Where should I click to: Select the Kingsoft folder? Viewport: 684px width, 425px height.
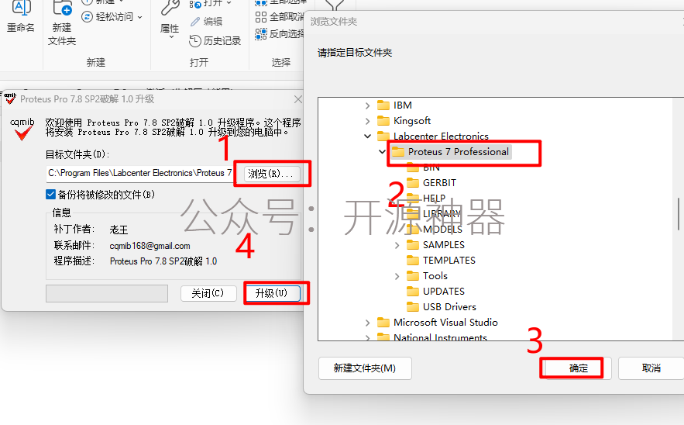412,120
